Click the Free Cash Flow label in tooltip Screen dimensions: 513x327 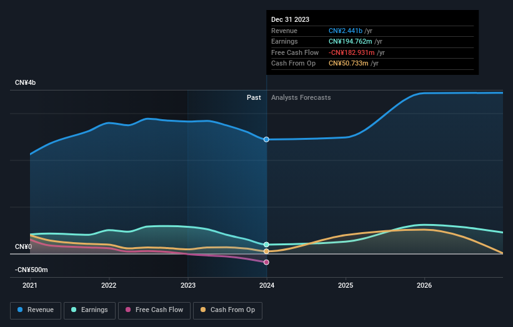pyautogui.click(x=295, y=52)
